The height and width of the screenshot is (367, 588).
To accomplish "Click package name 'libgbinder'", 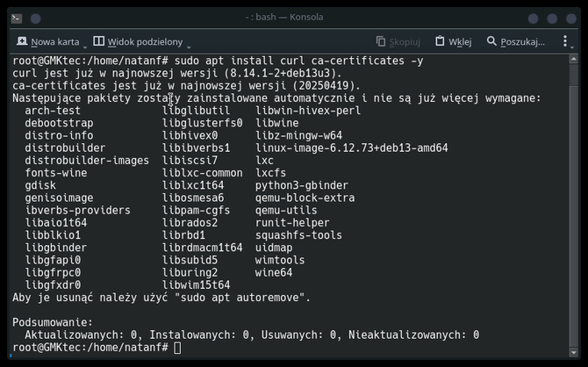I will coord(56,248).
